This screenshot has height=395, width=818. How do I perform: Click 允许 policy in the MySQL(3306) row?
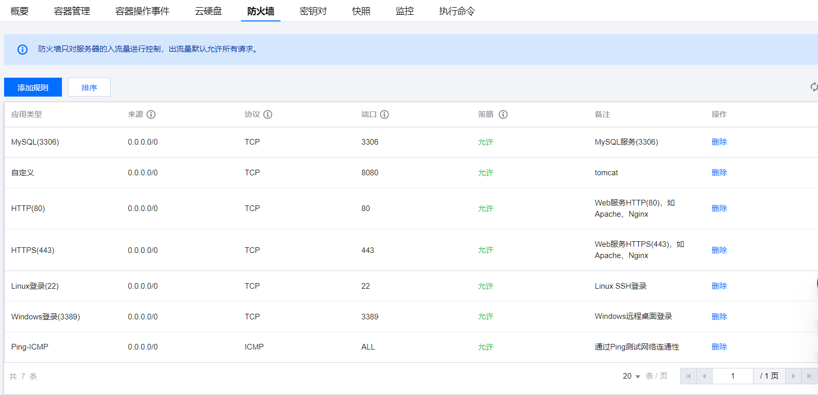pos(485,142)
